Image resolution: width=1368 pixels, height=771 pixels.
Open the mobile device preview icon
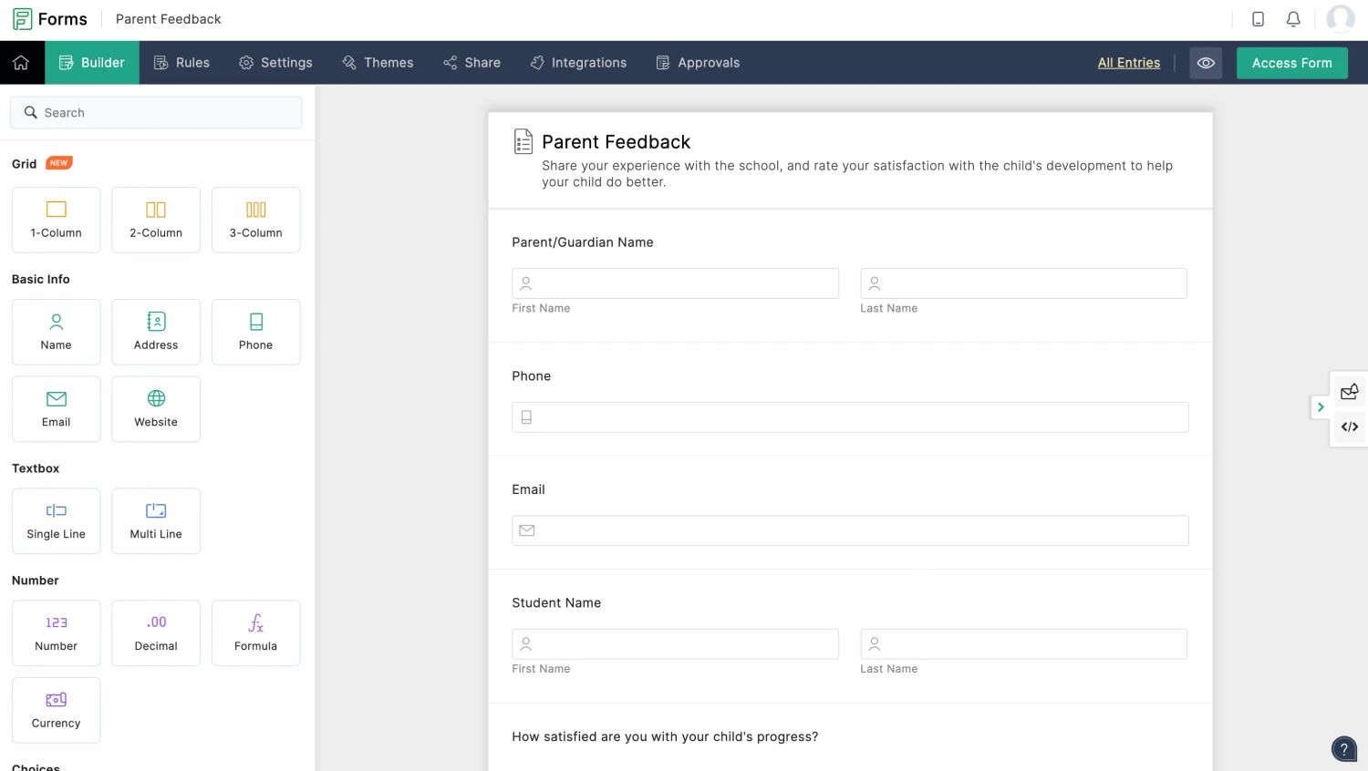click(x=1258, y=18)
